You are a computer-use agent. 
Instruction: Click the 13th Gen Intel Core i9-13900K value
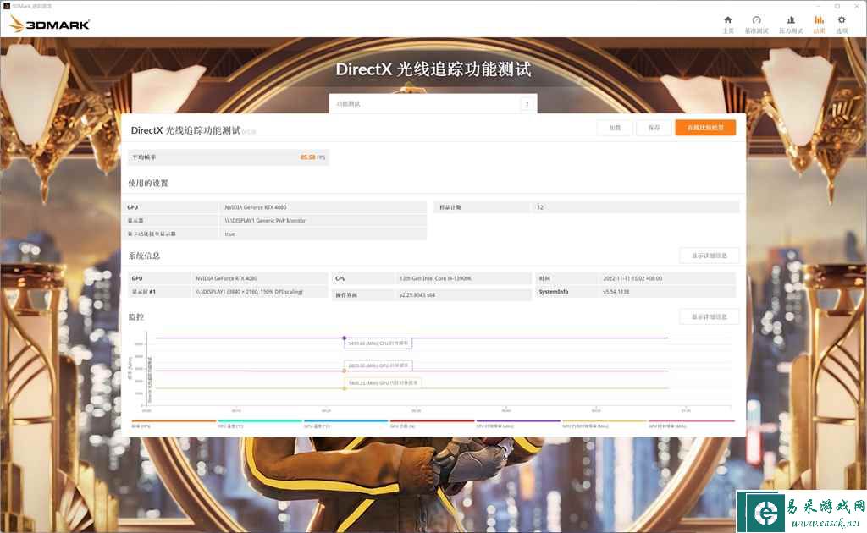[435, 278]
